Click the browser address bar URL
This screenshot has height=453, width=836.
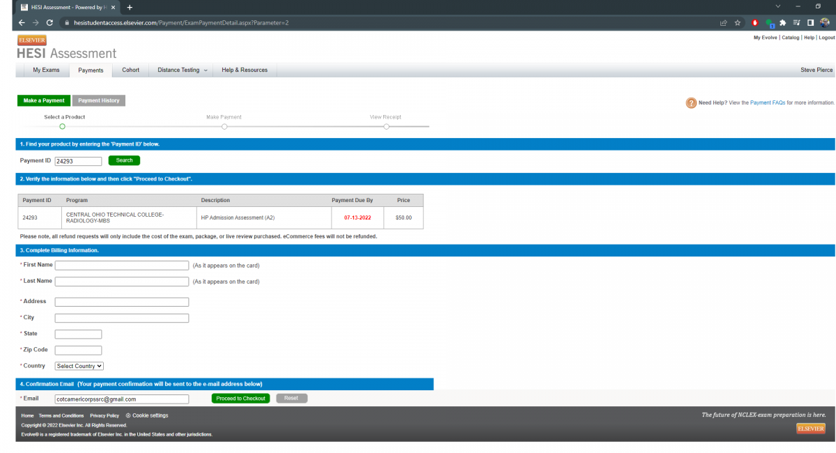tap(181, 22)
